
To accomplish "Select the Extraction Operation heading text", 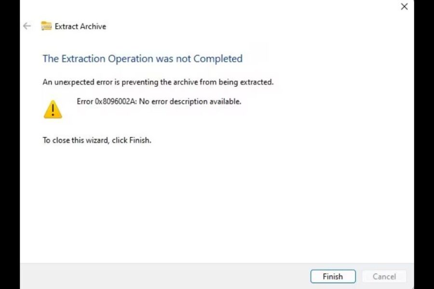I will pos(143,58).
